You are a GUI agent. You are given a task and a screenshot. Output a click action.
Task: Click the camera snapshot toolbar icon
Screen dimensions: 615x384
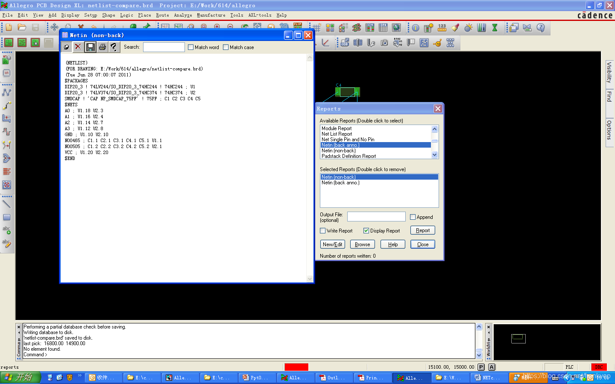(x=384, y=43)
